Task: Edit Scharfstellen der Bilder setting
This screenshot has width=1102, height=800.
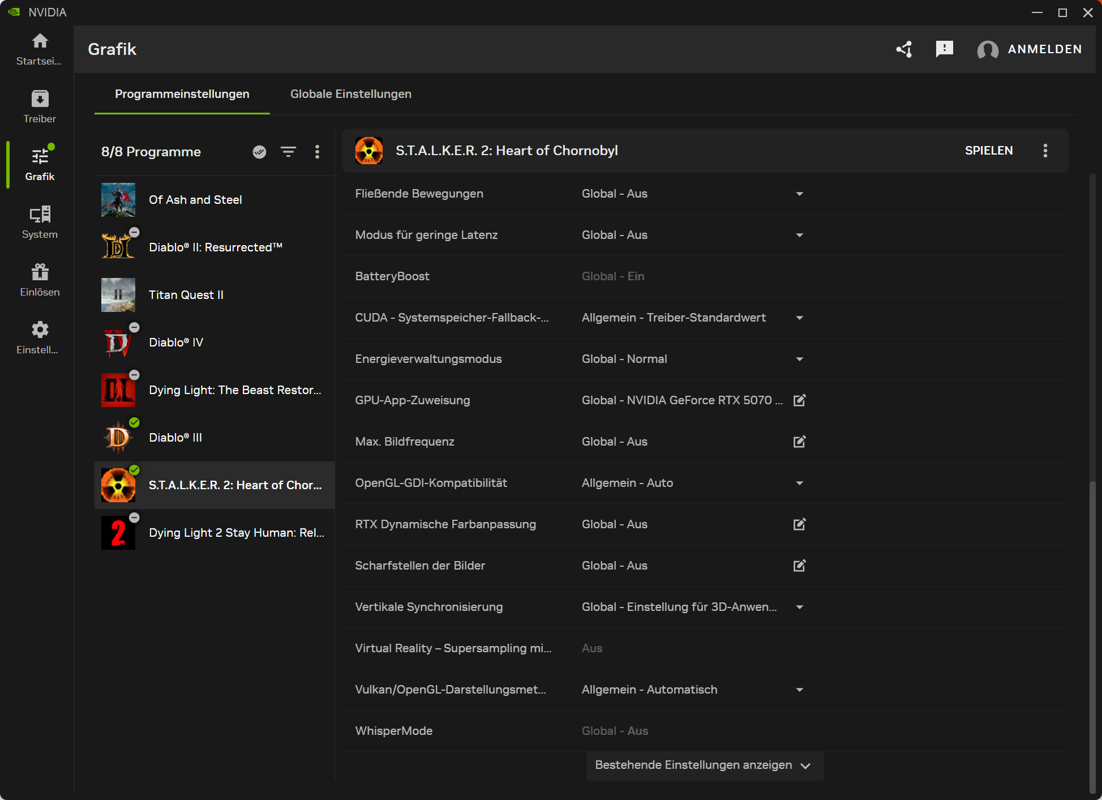Action: 799,566
